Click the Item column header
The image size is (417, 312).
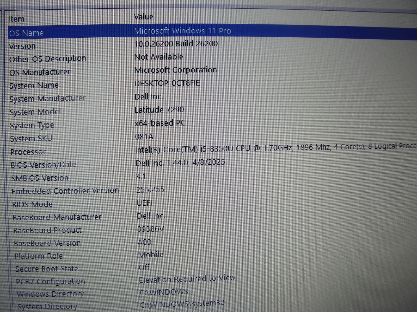(x=17, y=19)
